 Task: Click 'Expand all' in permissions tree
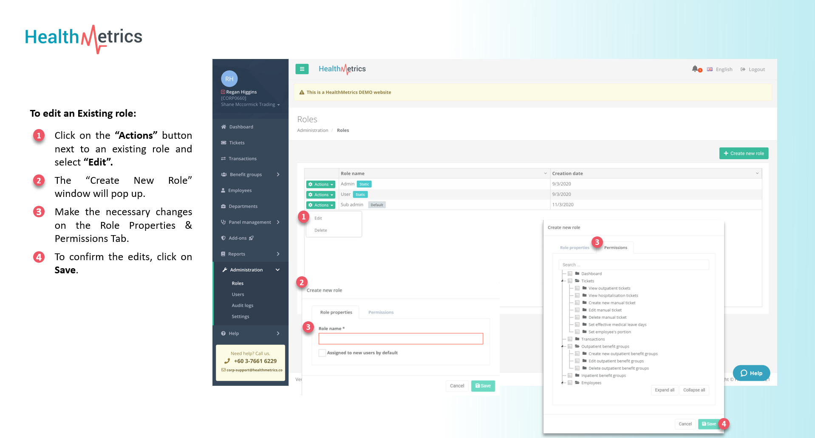tap(664, 390)
